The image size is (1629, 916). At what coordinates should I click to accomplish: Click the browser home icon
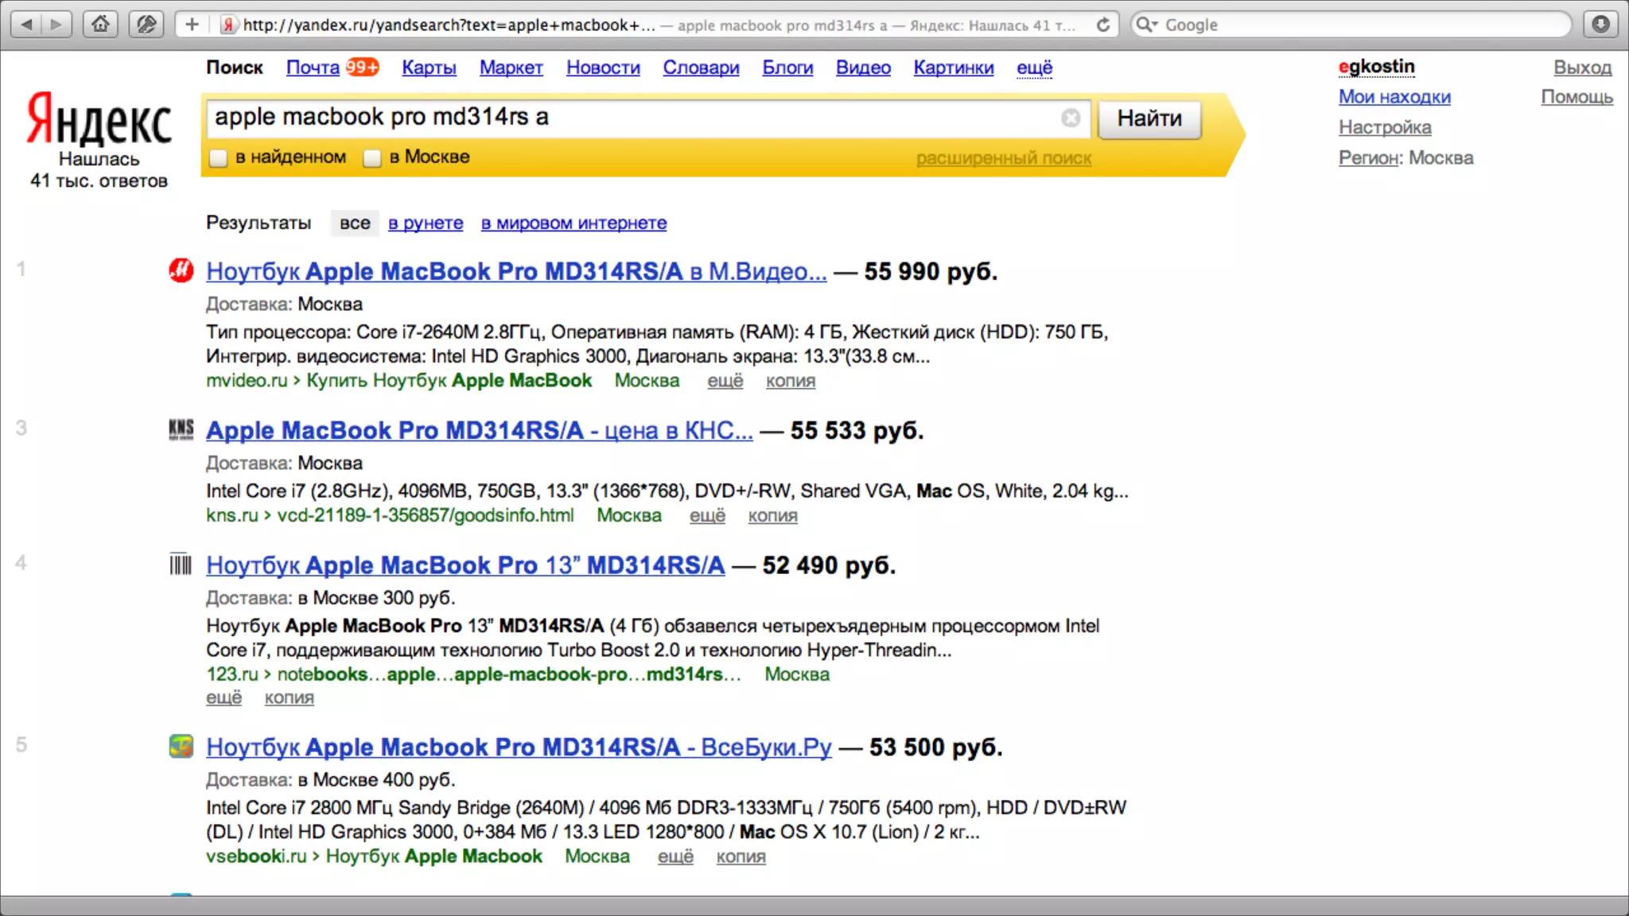[100, 25]
